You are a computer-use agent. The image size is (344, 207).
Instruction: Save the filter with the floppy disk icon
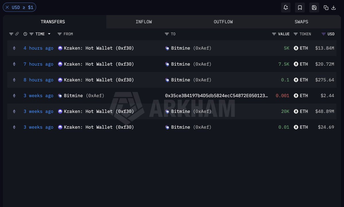pos(314,7)
